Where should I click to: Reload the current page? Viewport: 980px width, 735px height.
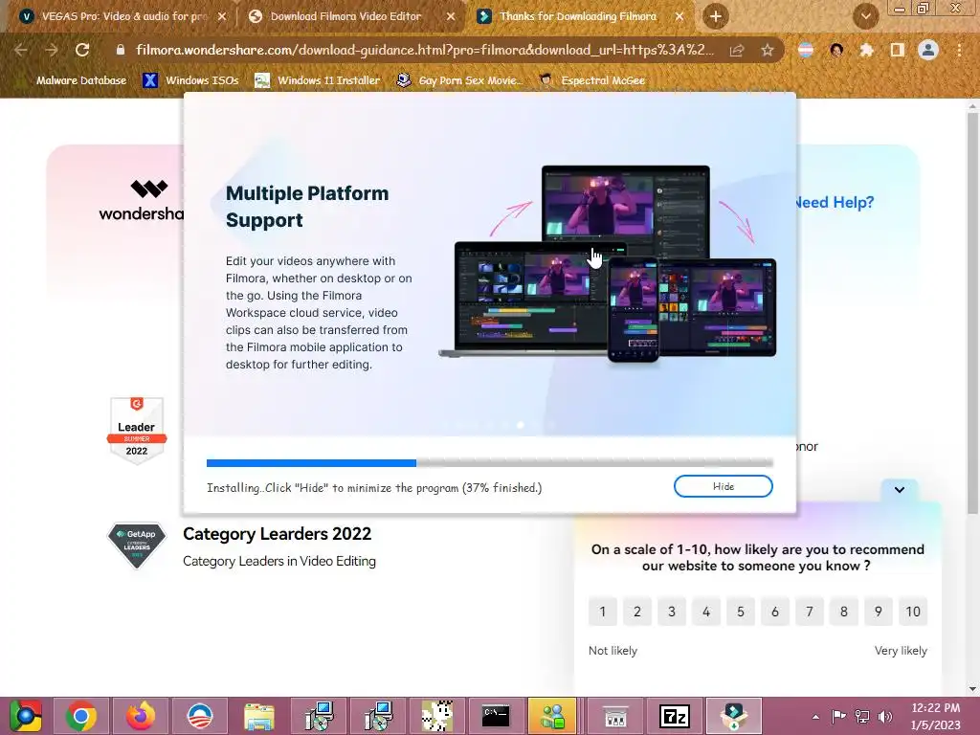point(82,50)
